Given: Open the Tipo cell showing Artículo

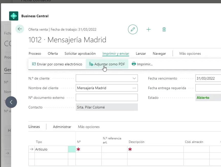Looking at the screenshot, I should click(x=51, y=149).
